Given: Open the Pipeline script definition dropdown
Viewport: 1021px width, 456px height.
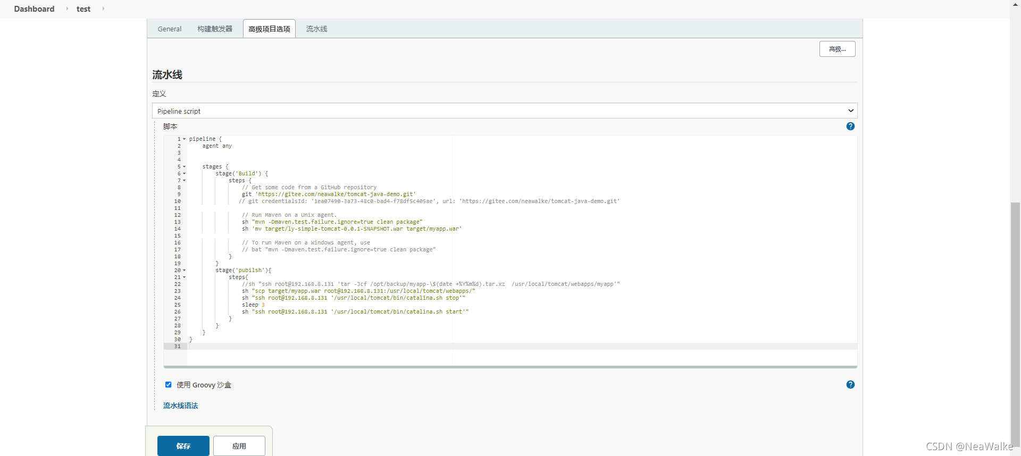Looking at the screenshot, I should [505, 111].
